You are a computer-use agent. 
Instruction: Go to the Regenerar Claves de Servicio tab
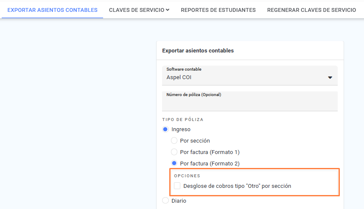coord(311,10)
